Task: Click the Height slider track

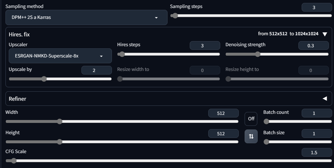Action: 122,142
